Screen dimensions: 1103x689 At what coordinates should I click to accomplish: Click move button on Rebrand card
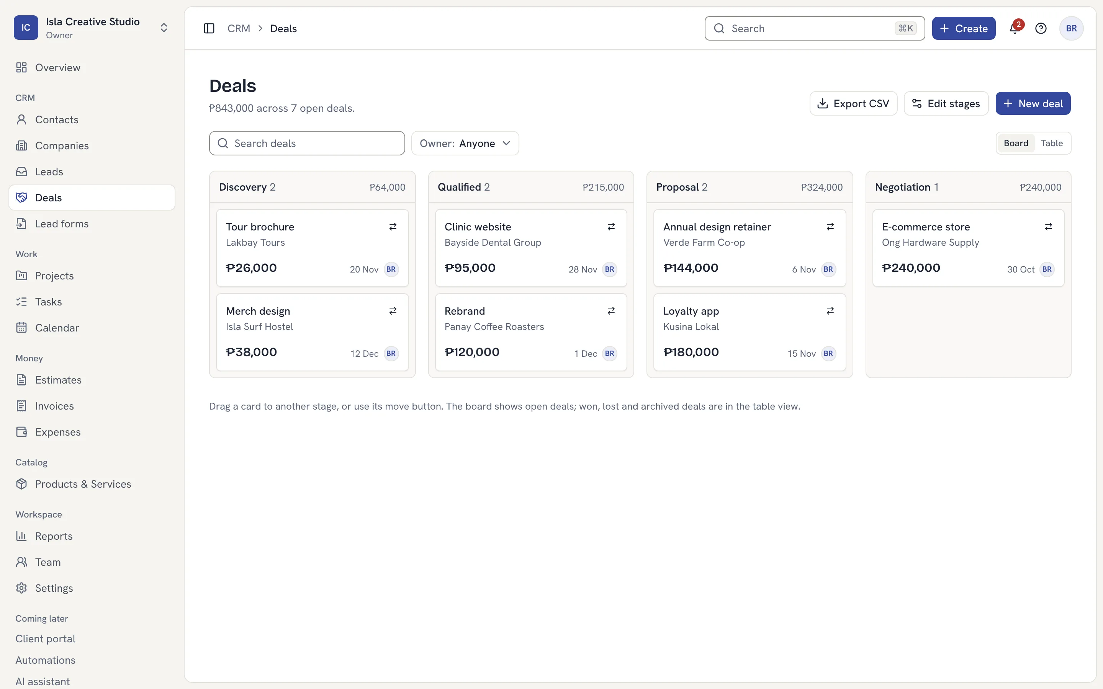coord(611,311)
